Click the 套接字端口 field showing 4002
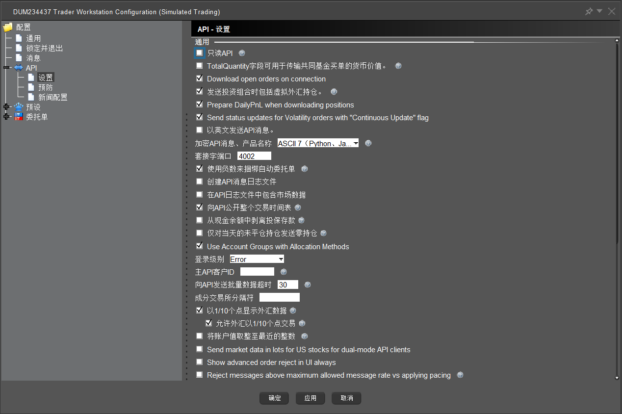 point(254,156)
